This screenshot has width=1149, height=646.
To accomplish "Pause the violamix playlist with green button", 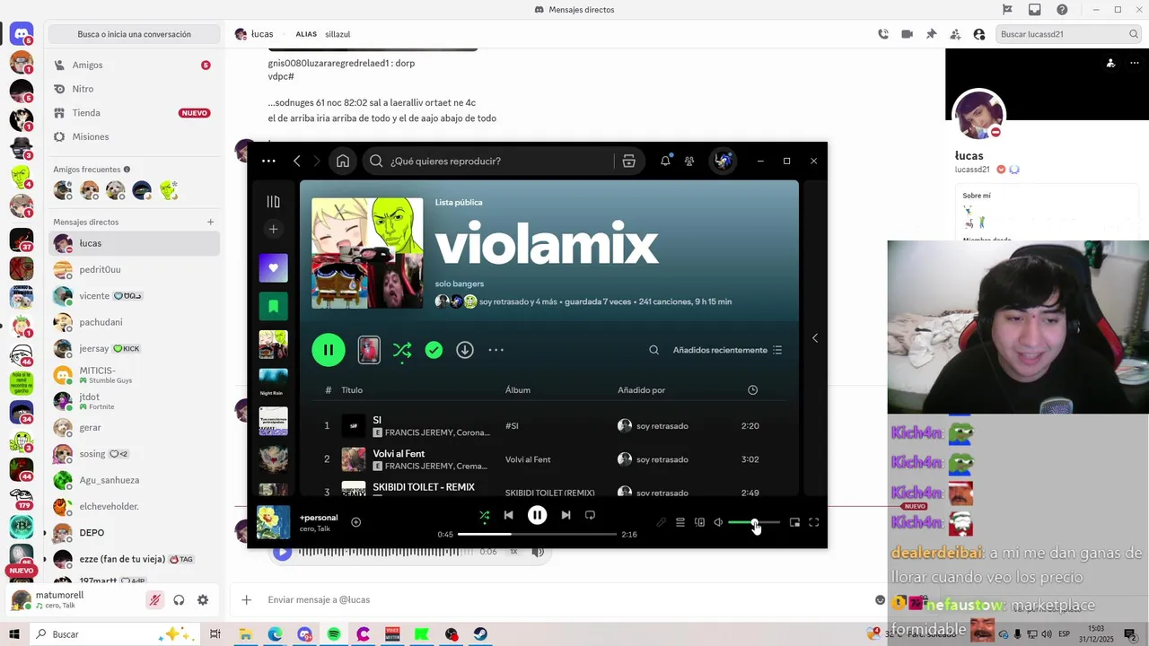I will pyautogui.click(x=329, y=350).
